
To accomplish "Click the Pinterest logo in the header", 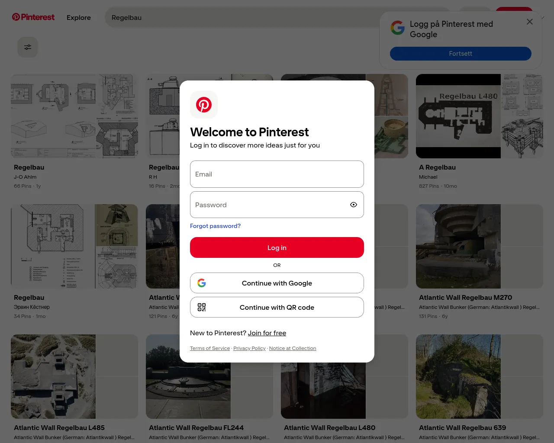I will [33, 17].
